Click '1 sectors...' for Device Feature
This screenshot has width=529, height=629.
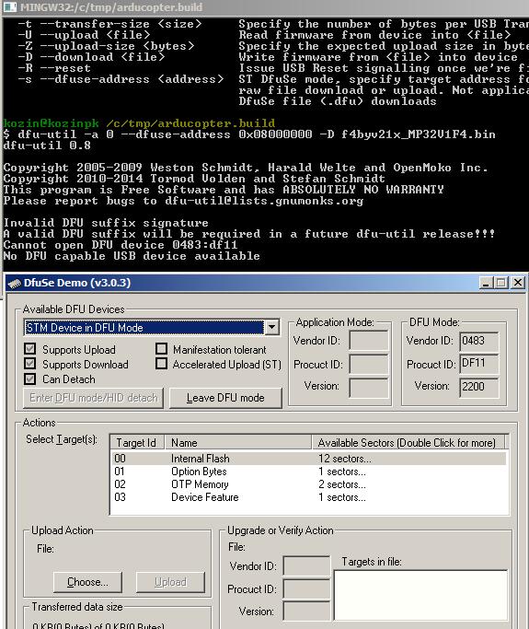pos(342,497)
